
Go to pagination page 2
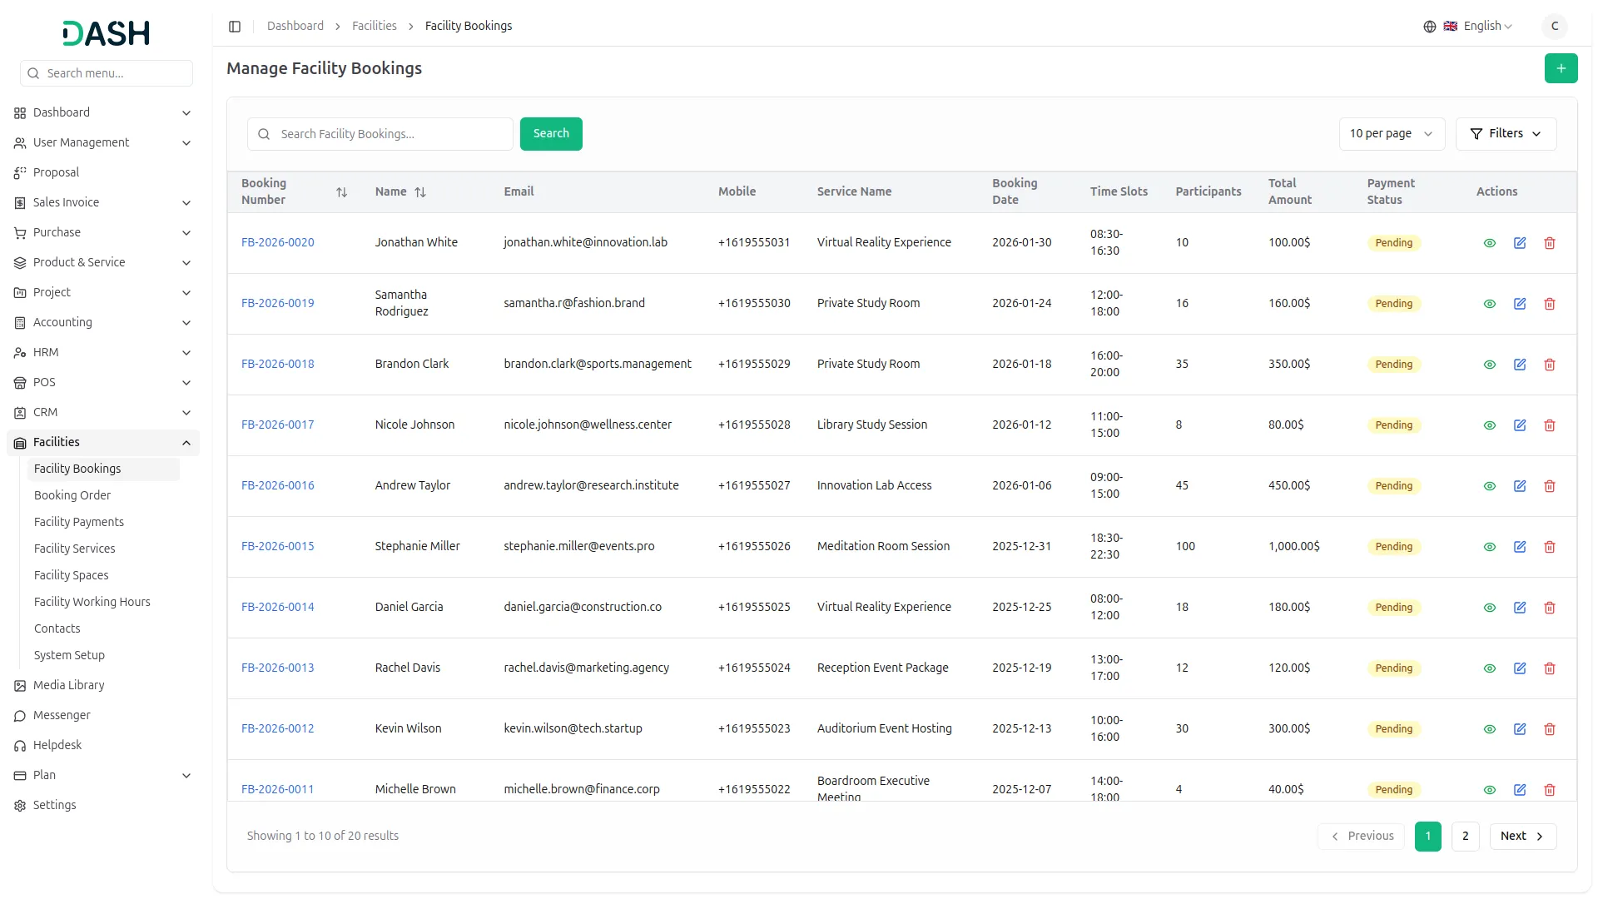click(1465, 836)
